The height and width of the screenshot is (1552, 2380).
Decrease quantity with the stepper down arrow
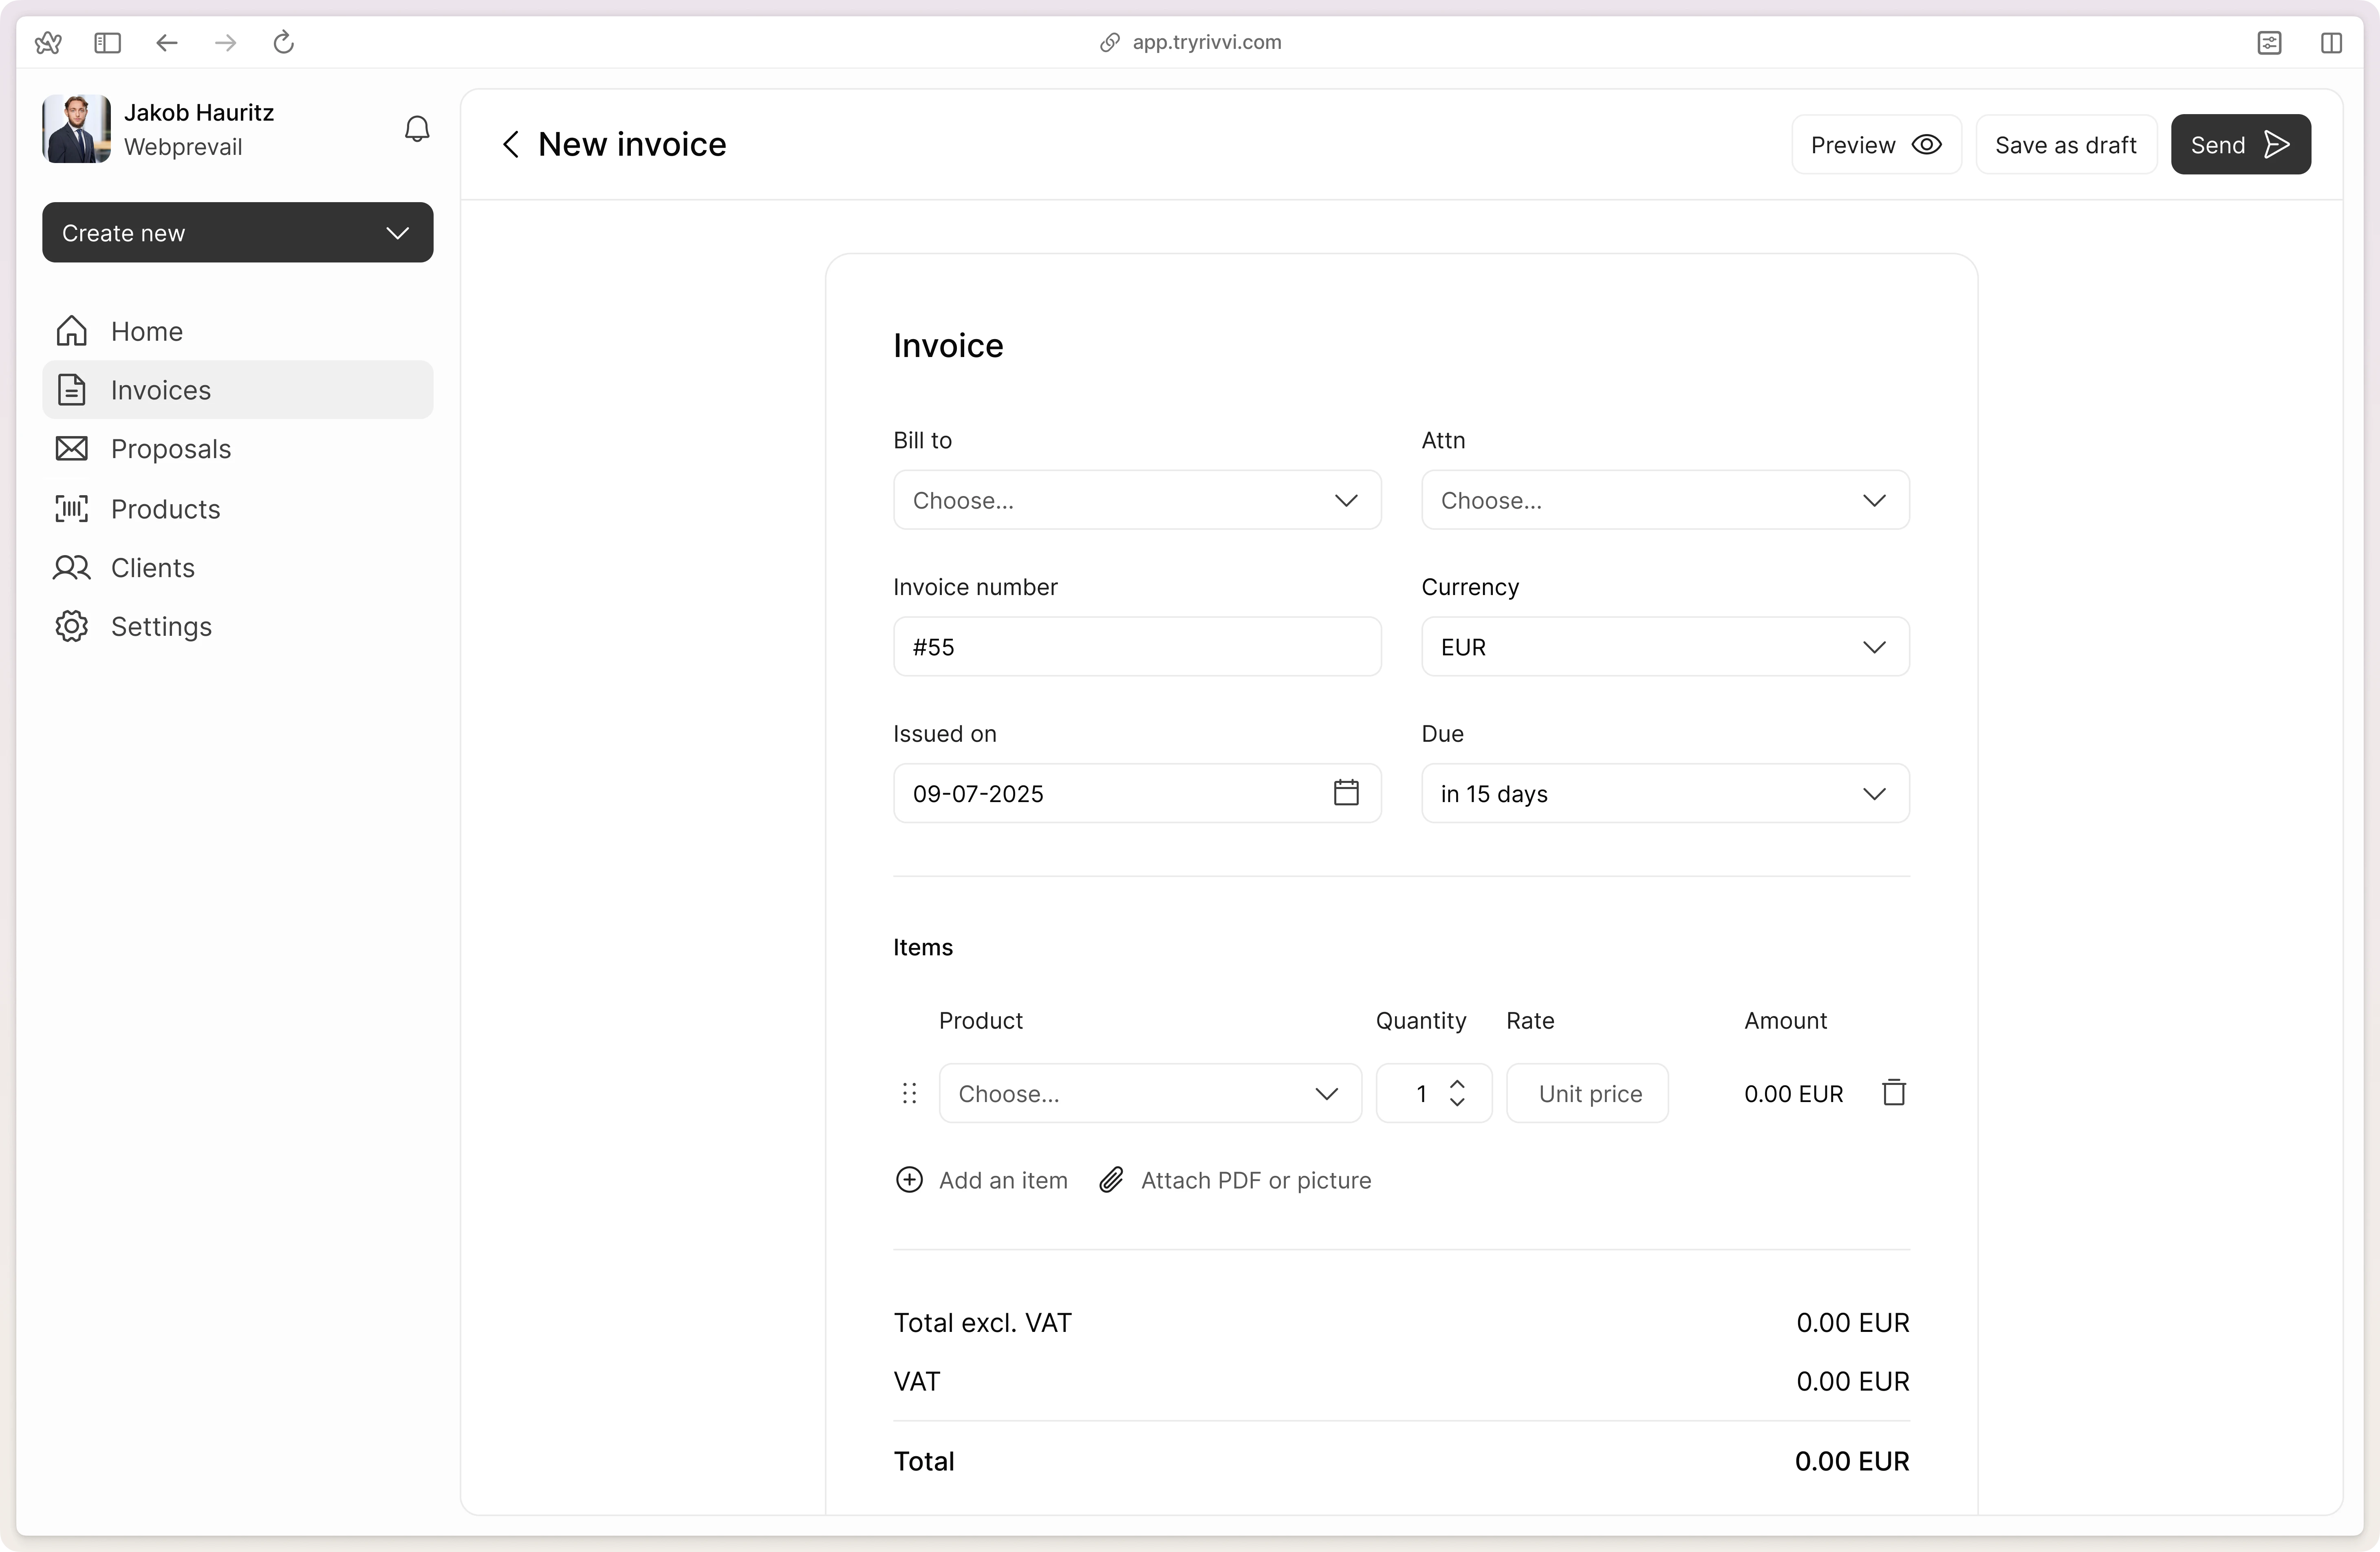point(1457,1102)
